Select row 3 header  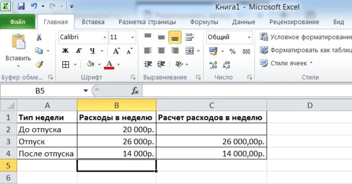[8, 141]
